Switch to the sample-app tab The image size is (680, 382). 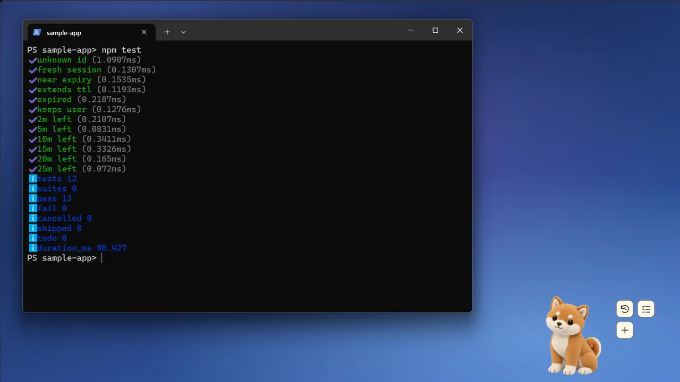[x=91, y=32]
